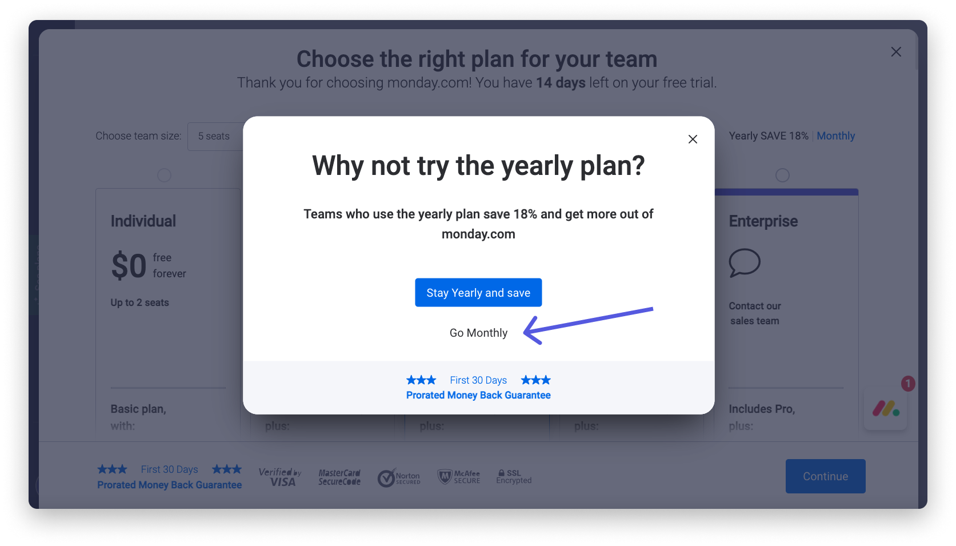This screenshot has height=546, width=956.
Task: Click Stay Yearly and save button
Action: [x=478, y=293]
